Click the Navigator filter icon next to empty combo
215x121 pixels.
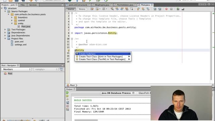click(61, 70)
